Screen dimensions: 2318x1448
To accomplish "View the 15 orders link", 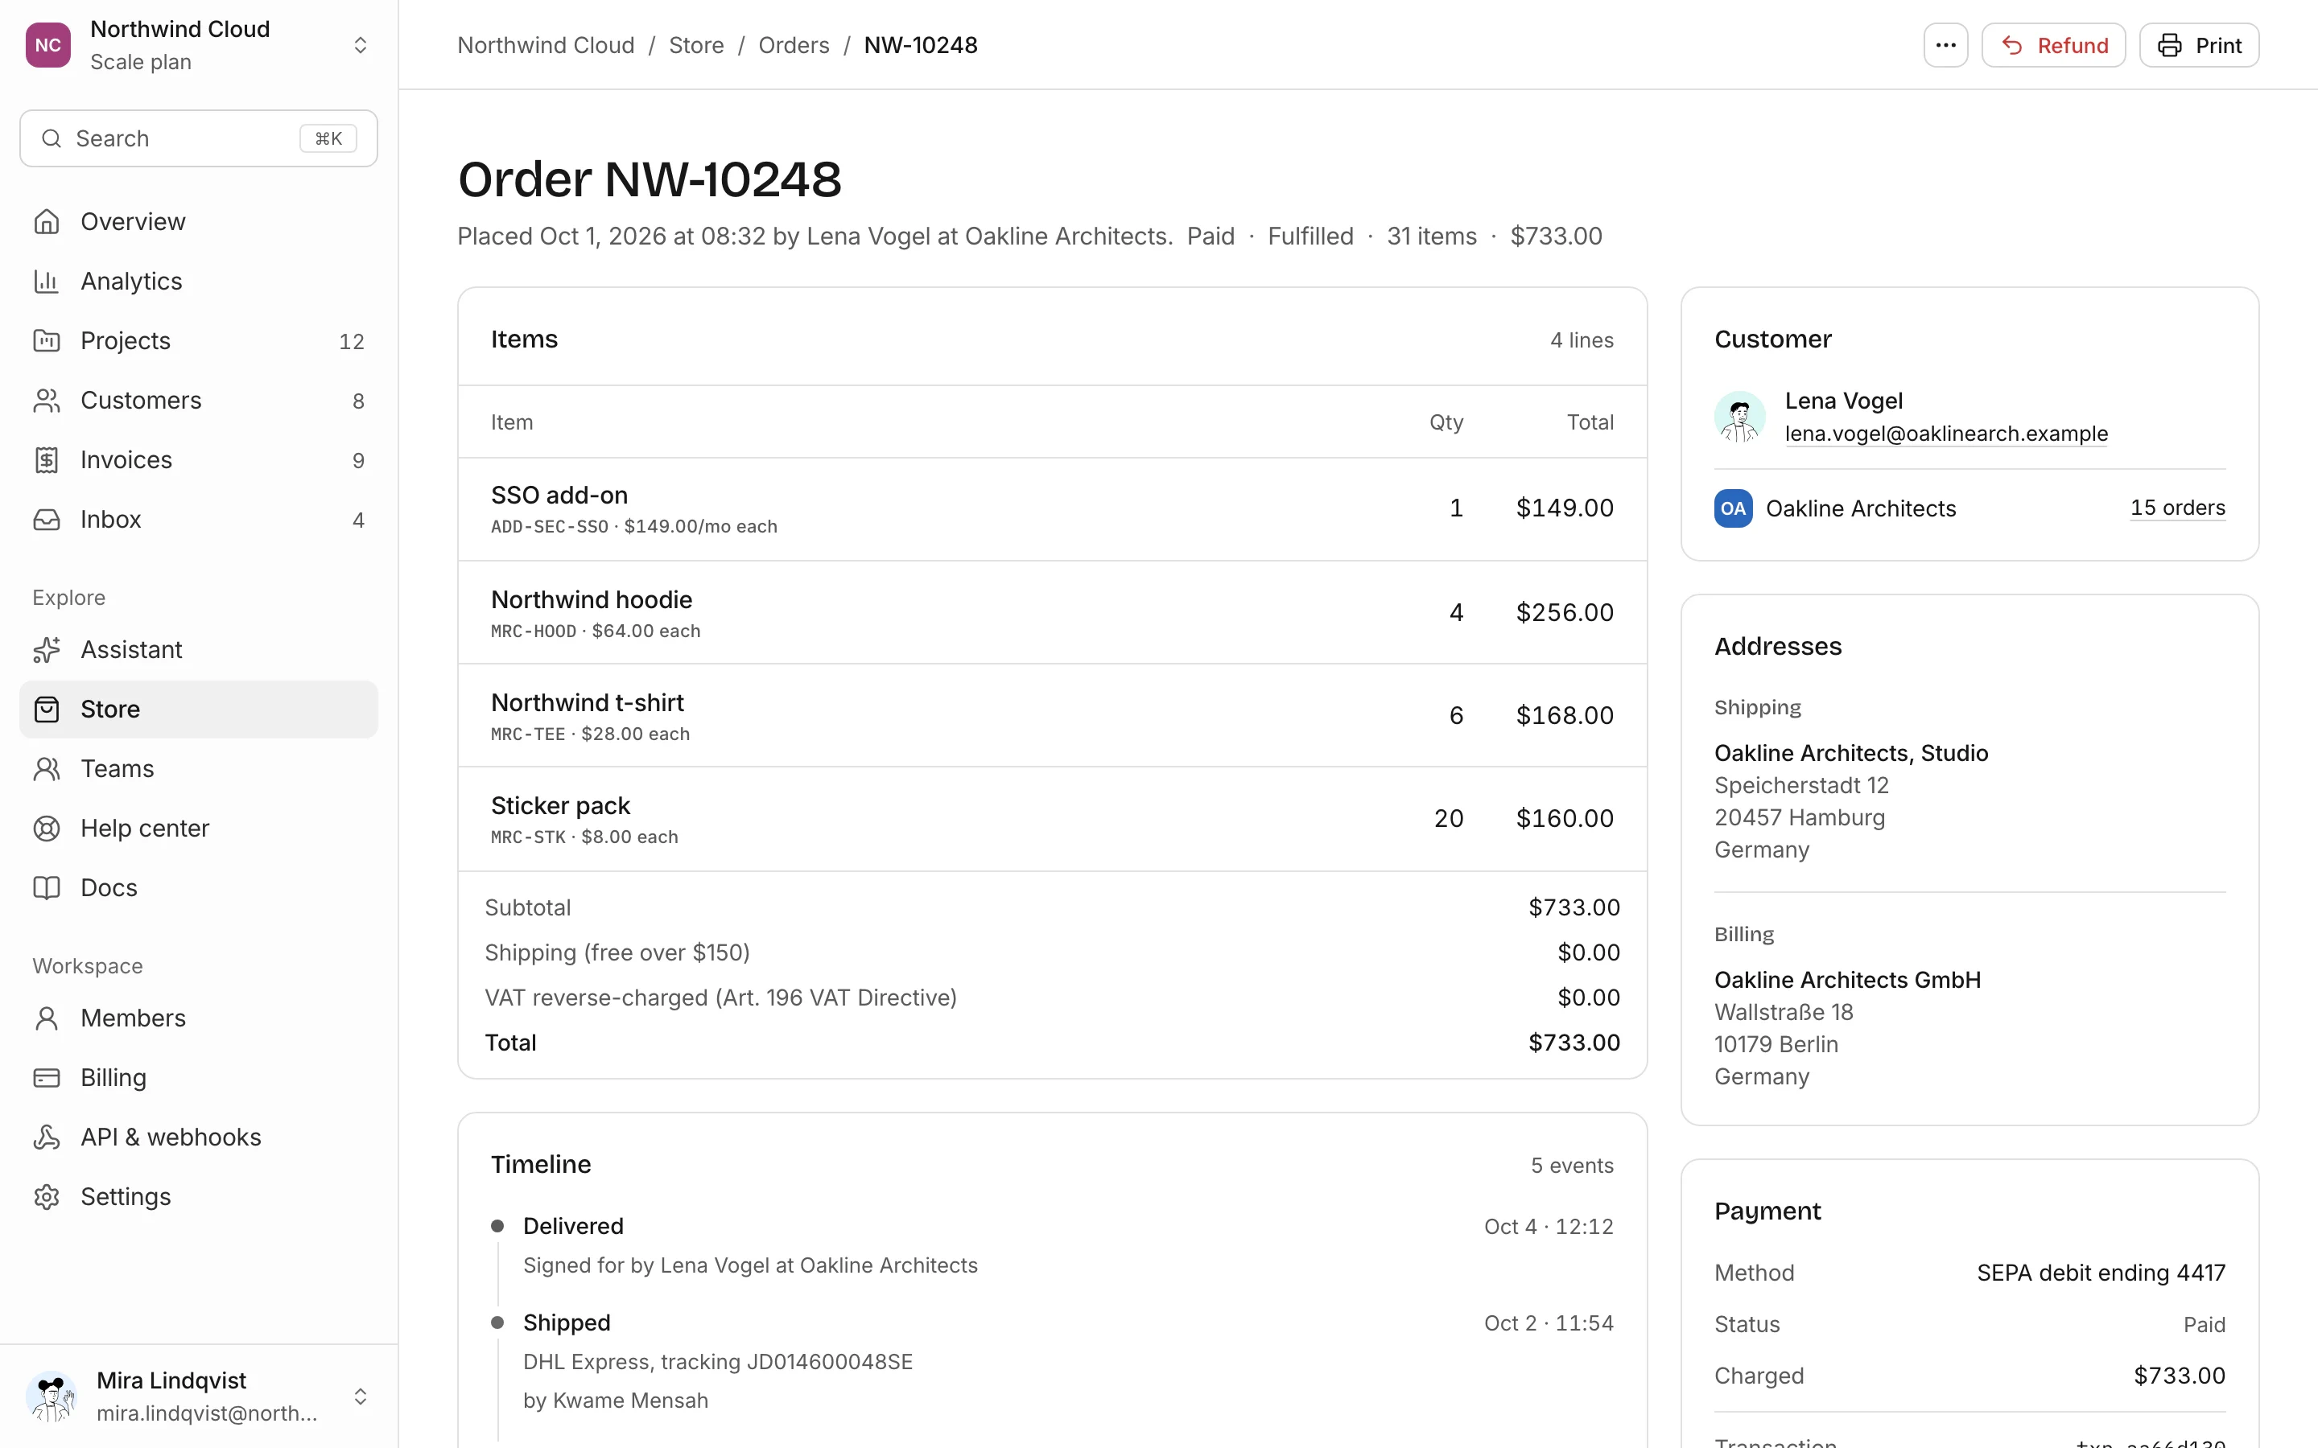I will (x=2177, y=508).
